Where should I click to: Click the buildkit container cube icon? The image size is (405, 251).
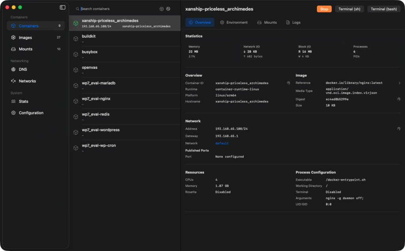click(x=76, y=39)
